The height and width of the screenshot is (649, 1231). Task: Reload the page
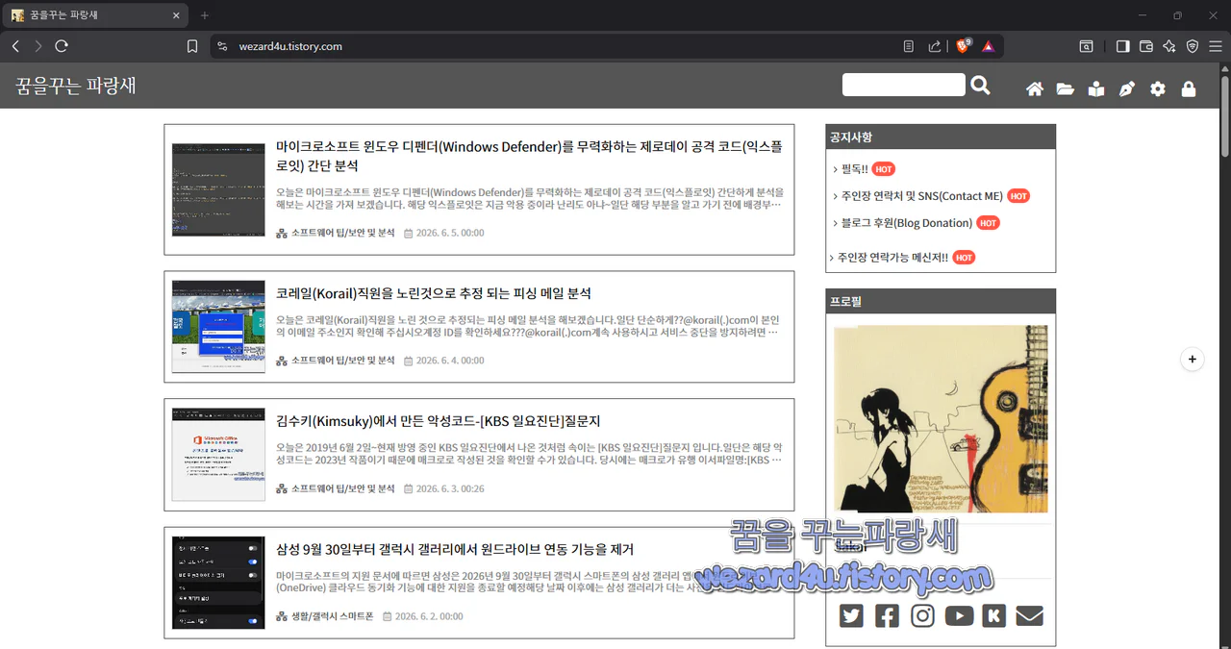coord(62,46)
